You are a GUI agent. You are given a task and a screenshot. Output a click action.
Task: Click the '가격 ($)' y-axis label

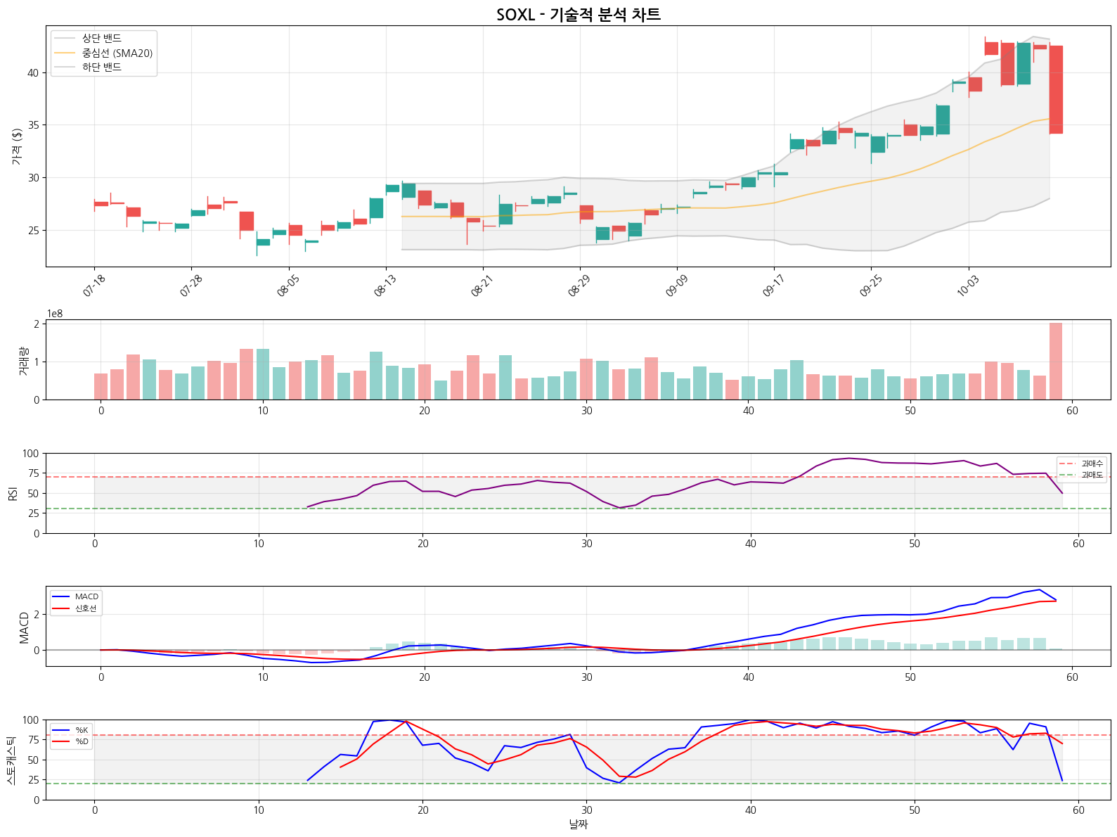[x=17, y=146]
